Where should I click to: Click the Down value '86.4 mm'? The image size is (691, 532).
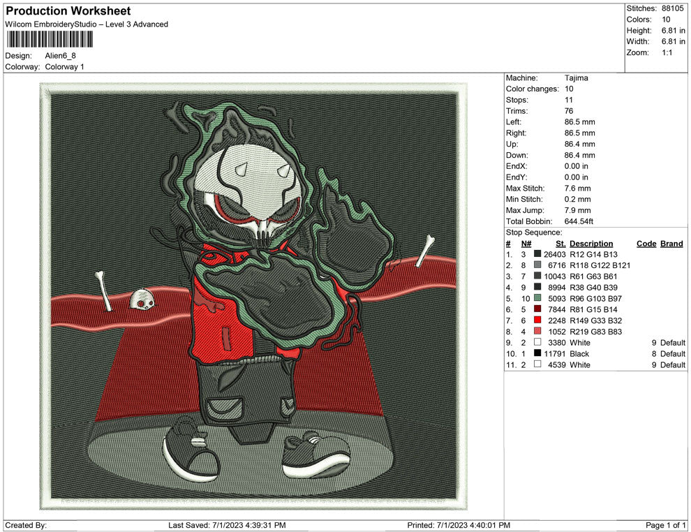[579, 155]
